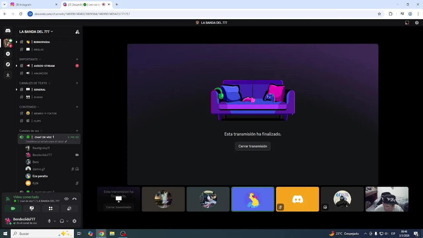Open voice connection signal info icon
Viewport: 423px width, 238px height.
[8, 199]
